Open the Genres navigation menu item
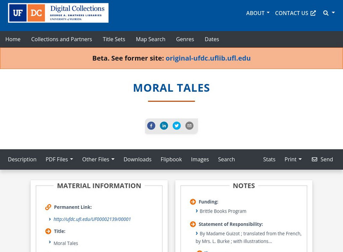The height and width of the screenshot is (252, 343). pos(185,39)
